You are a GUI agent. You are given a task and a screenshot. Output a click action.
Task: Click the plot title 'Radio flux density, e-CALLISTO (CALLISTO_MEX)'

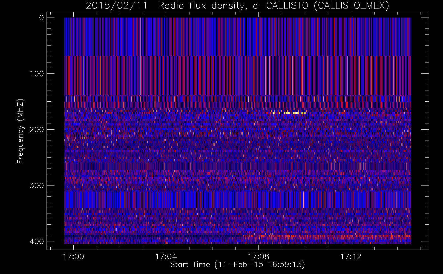pos(274,5)
